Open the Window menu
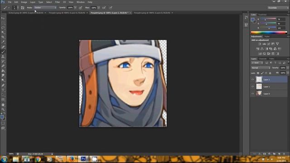 [x=81, y=2]
